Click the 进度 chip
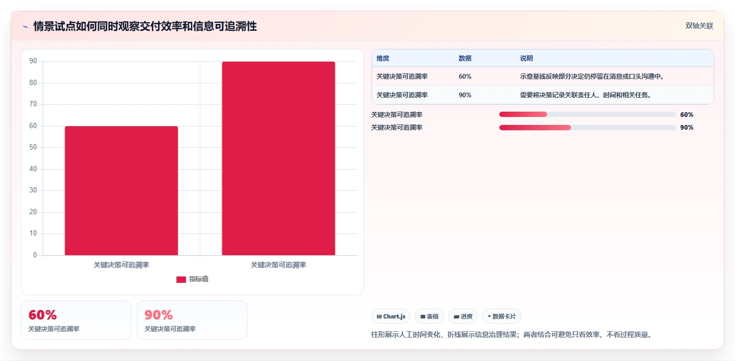 pos(463,316)
